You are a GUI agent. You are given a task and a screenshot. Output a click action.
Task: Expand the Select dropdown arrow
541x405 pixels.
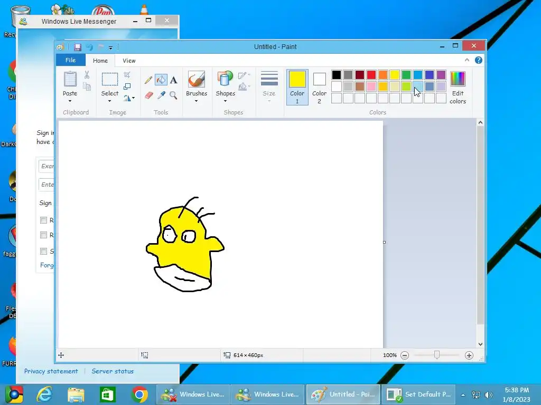coord(110,101)
